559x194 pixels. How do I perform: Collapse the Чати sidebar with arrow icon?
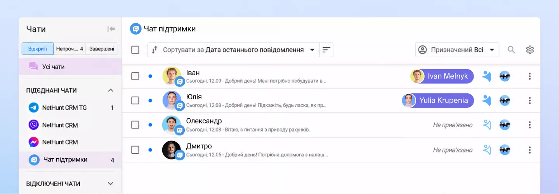click(111, 29)
